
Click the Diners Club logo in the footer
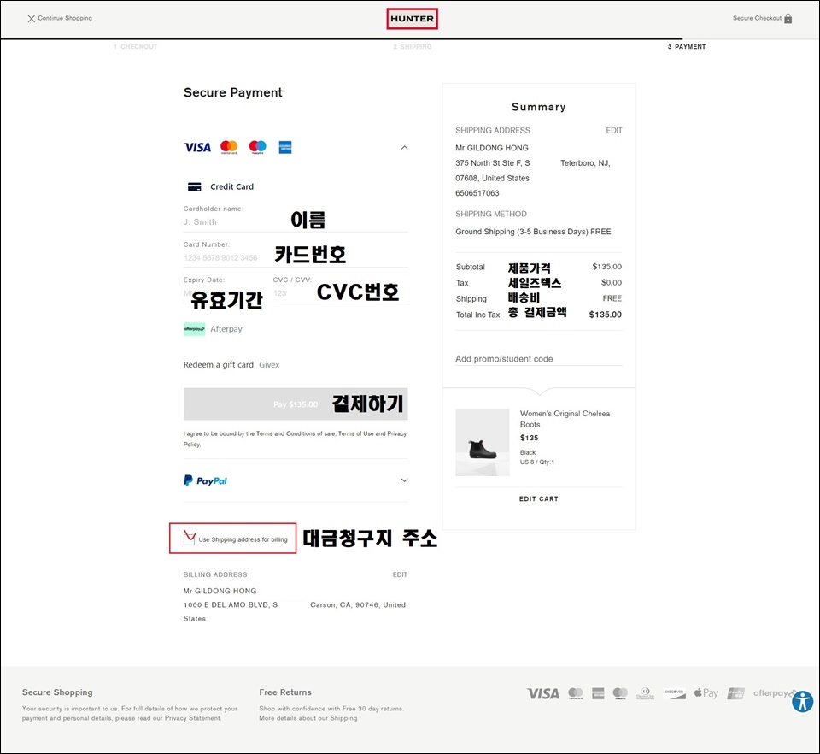[646, 694]
